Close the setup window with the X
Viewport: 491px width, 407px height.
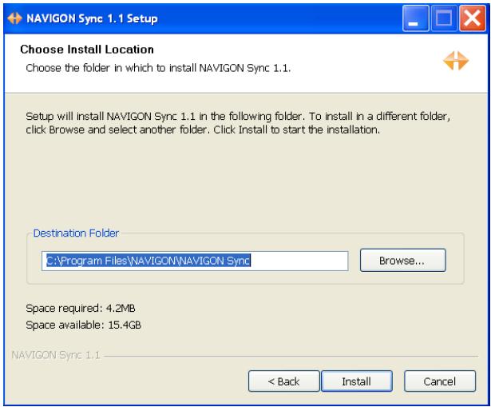[x=473, y=18]
